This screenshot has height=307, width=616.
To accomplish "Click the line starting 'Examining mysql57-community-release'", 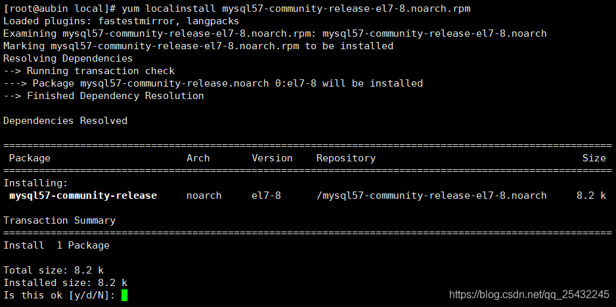I will point(275,33).
